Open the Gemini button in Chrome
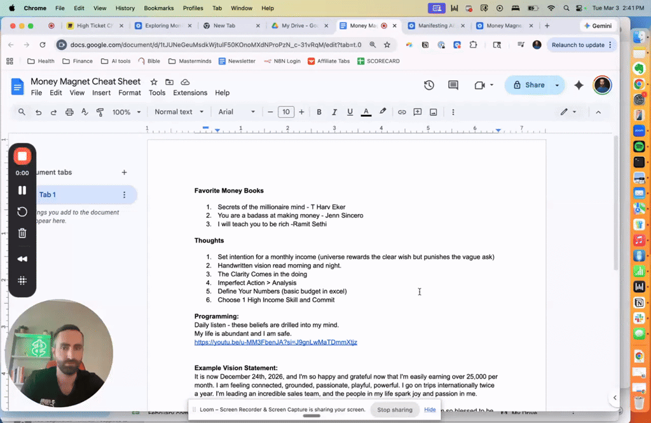 click(x=598, y=25)
